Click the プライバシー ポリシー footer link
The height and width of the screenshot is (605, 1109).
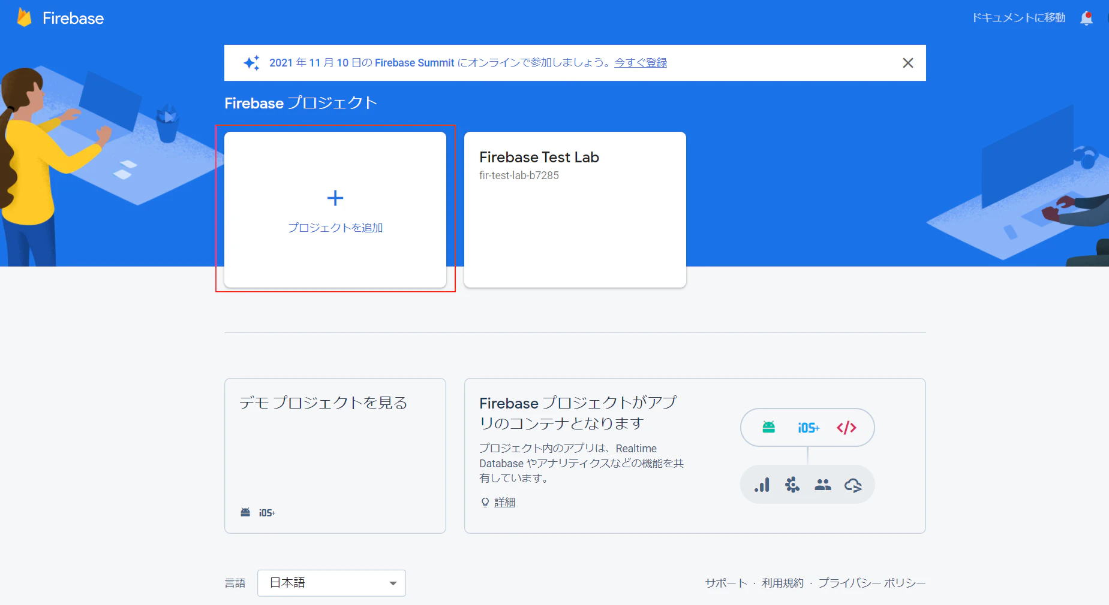tap(871, 583)
